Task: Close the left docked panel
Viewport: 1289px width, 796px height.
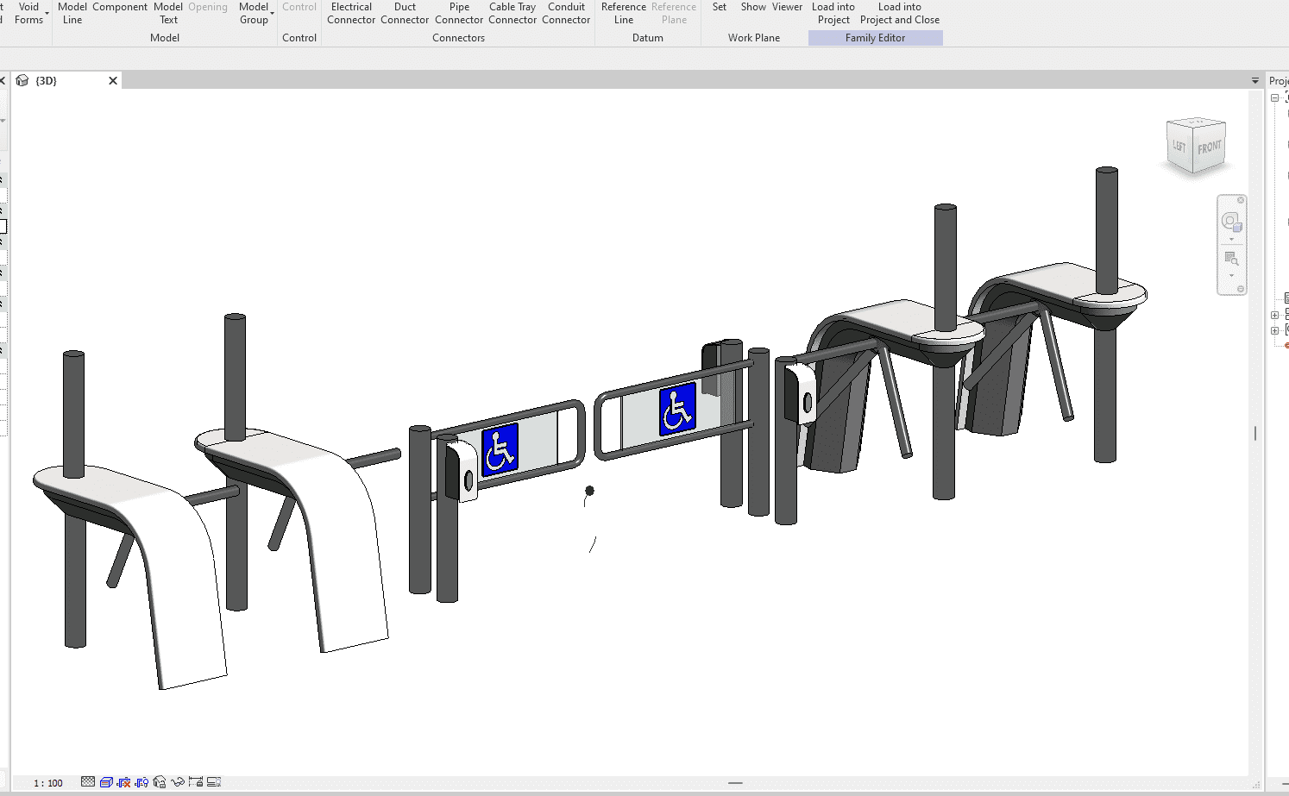Action: 3,80
